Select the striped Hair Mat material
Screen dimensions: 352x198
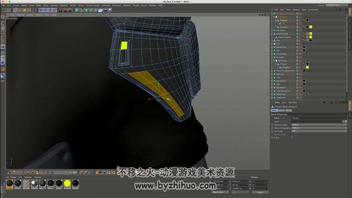26,184
